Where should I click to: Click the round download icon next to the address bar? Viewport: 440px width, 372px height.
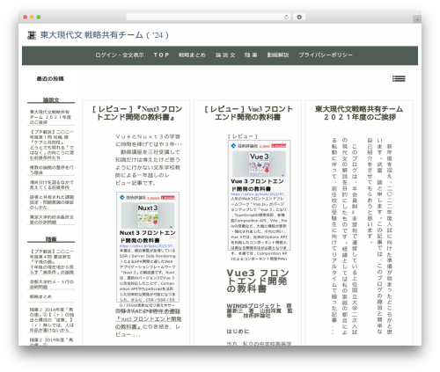299,18
